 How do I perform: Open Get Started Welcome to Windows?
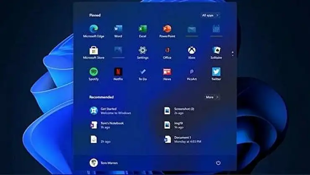(x=110, y=111)
